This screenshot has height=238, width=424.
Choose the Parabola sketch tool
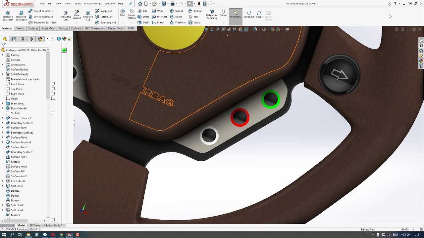249,15
